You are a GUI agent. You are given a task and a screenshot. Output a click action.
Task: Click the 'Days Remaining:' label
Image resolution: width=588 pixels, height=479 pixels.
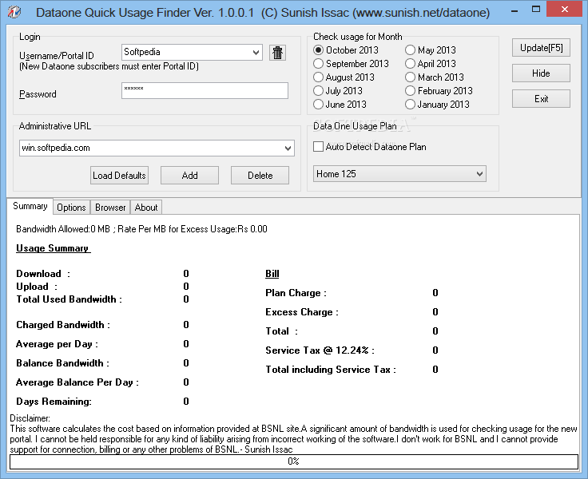click(x=54, y=402)
